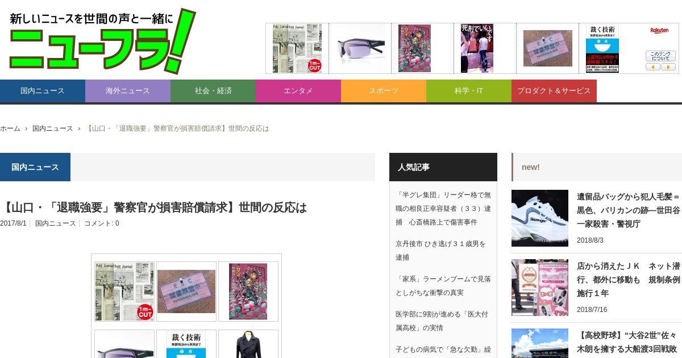
Task: Open 裁く技術 book thumbnail in top banner
Action: click(x=602, y=48)
